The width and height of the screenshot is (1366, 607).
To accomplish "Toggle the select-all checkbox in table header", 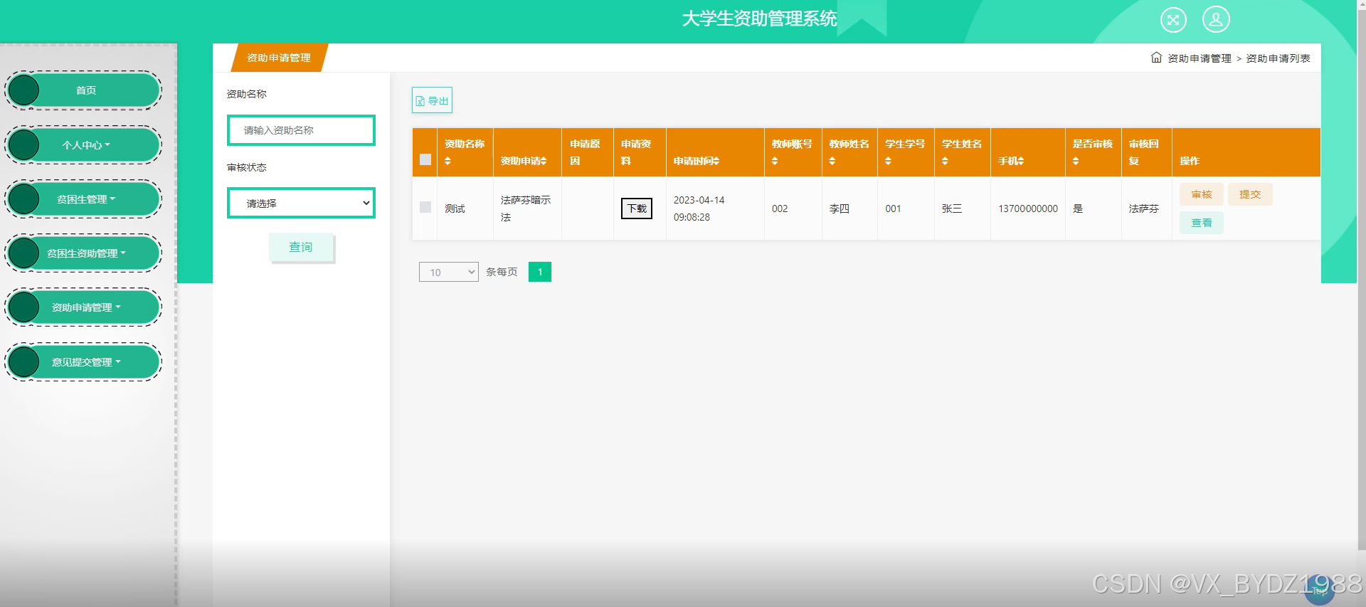I will pyautogui.click(x=425, y=159).
